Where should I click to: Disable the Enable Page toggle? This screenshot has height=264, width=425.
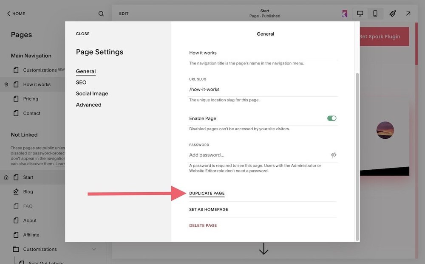pyautogui.click(x=331, y=118)
